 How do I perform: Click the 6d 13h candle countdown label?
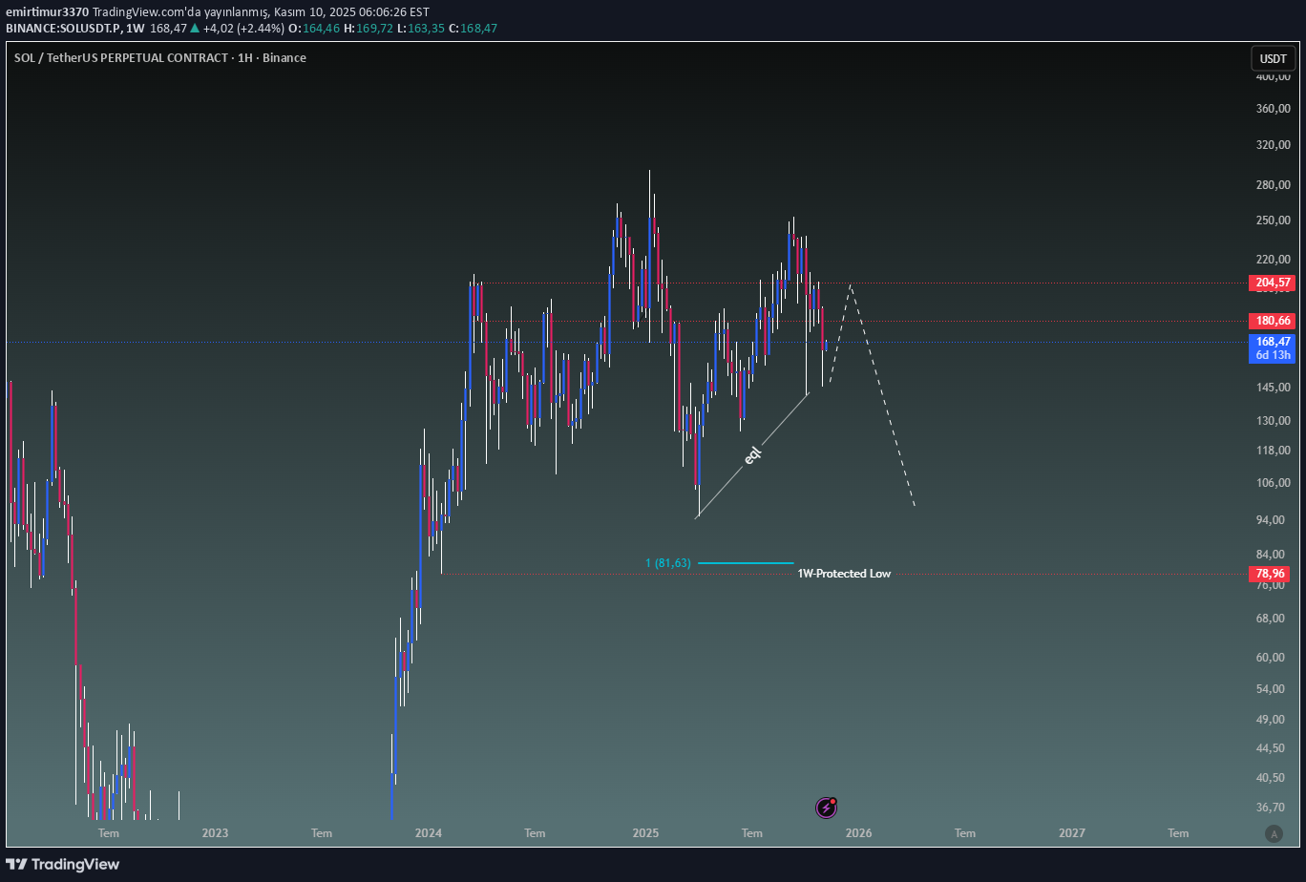[1274, 355]
